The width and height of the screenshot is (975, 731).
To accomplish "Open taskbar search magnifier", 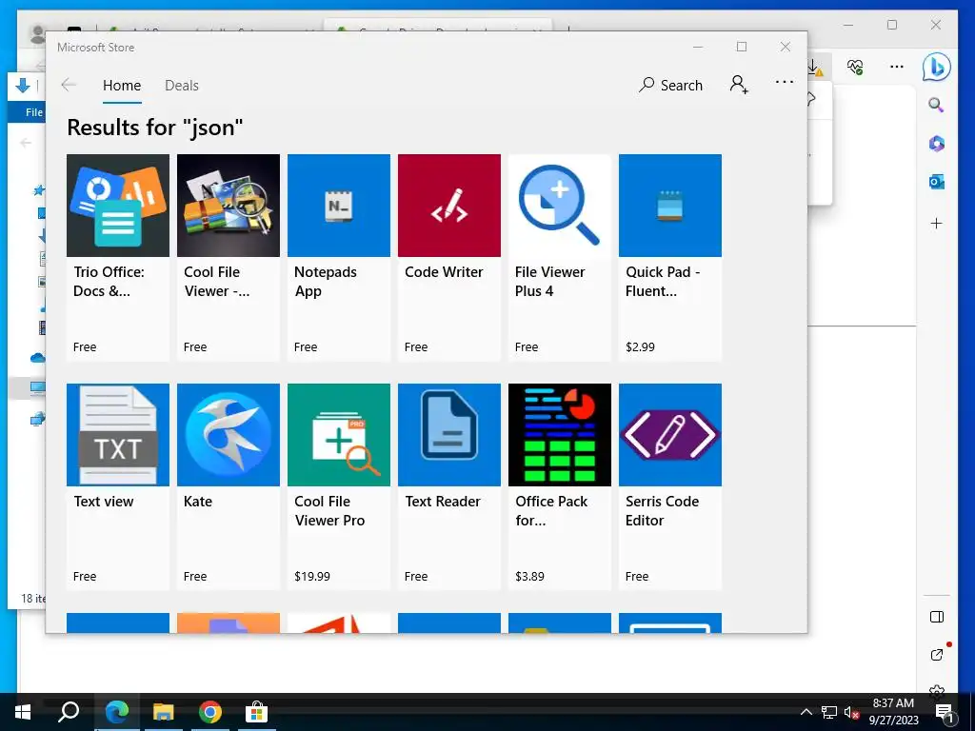I will click(x=69, y=712).
